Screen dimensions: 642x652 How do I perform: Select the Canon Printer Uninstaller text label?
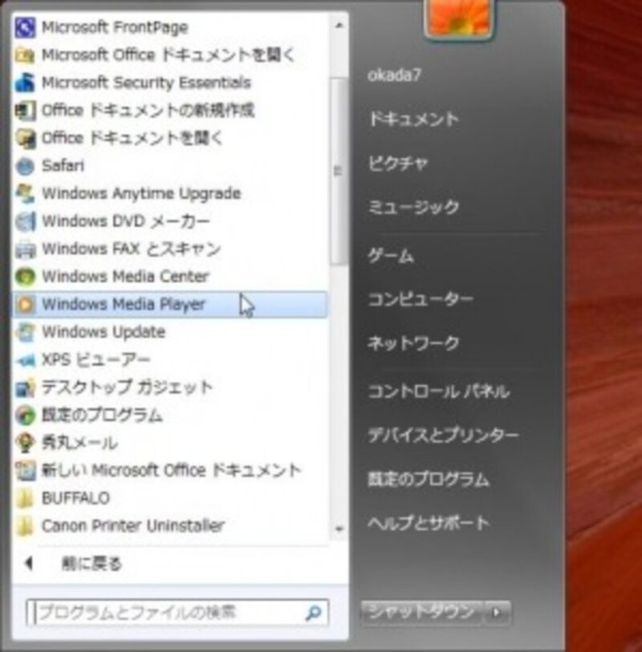(x=133, y=526)
